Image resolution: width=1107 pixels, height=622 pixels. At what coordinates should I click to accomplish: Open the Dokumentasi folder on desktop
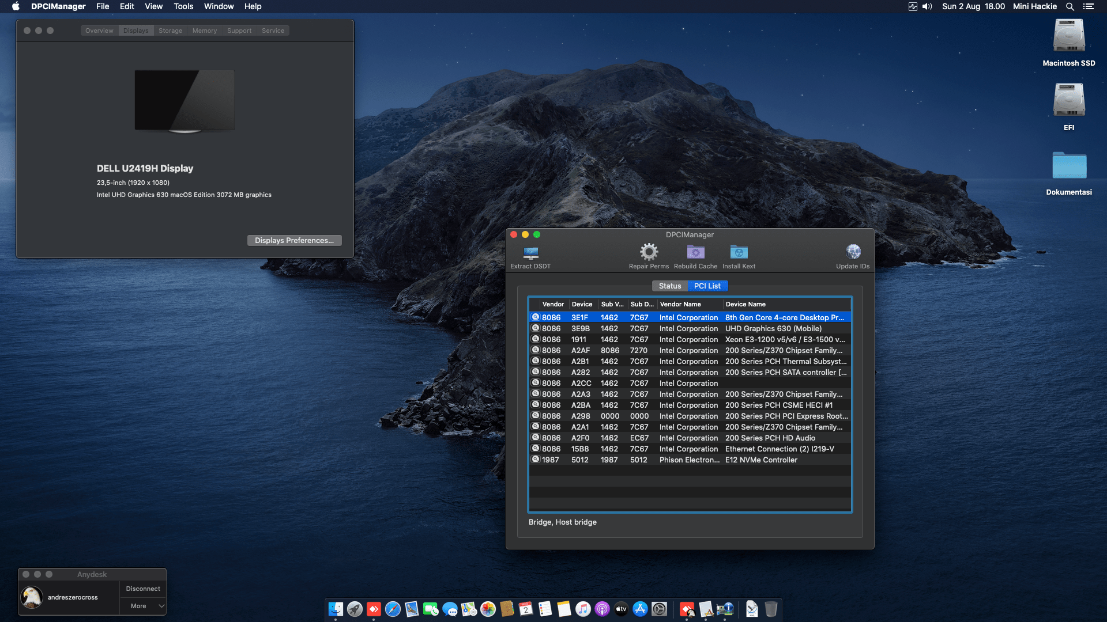[1068, 166]
